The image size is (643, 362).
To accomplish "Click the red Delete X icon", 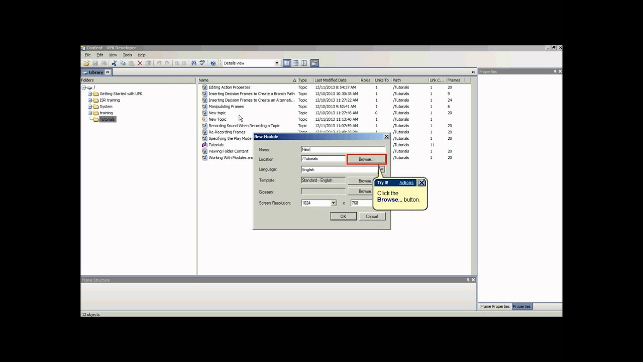I will pyautogui.click(x=140, y=63).
